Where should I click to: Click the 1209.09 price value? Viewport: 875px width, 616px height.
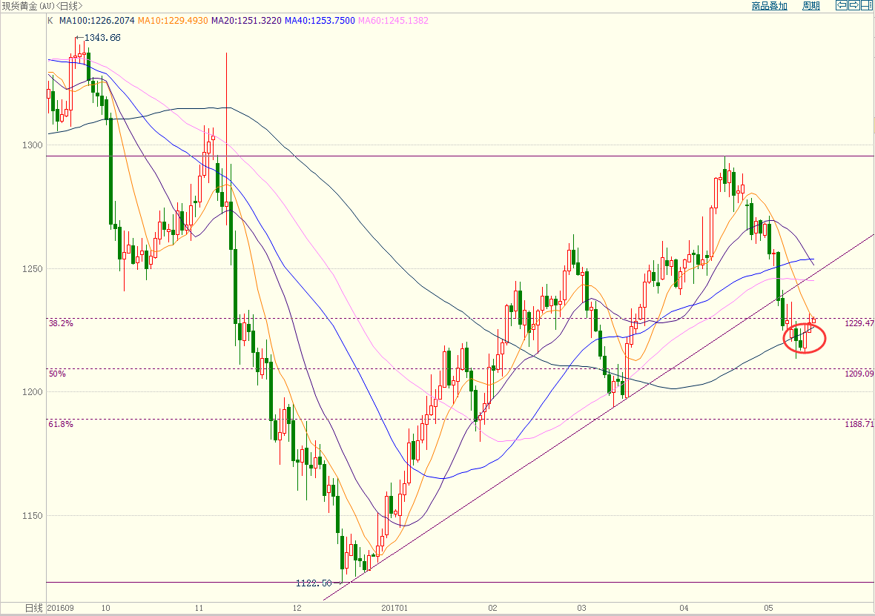(859, 374)
